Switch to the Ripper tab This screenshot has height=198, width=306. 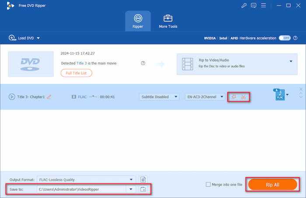point(138,21)
